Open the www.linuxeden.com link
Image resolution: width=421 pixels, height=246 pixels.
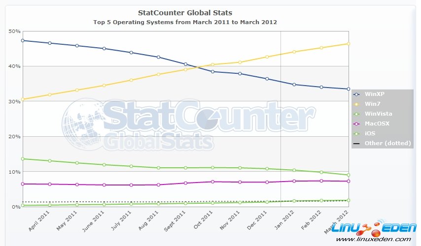pos(382,239)
